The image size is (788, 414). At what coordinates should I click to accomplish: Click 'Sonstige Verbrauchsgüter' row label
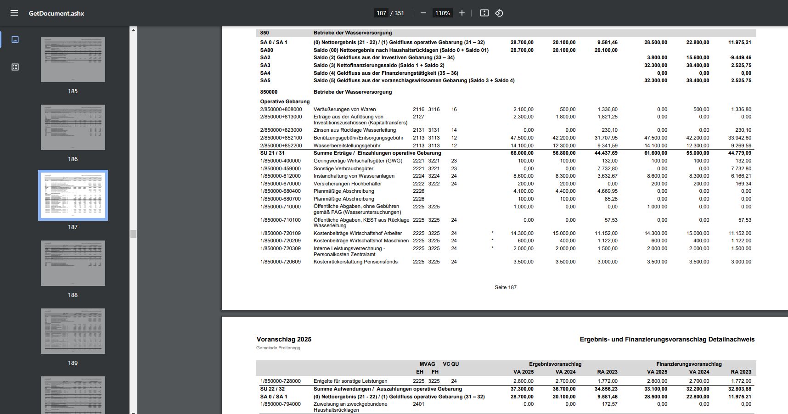pyautogui.click(x=343, y=168)
